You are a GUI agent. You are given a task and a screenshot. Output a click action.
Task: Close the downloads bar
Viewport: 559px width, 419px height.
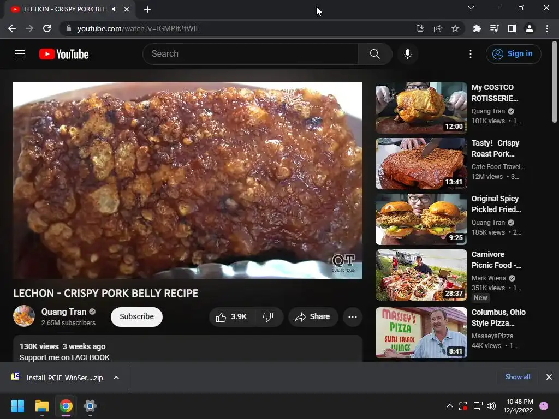point(549,377)
